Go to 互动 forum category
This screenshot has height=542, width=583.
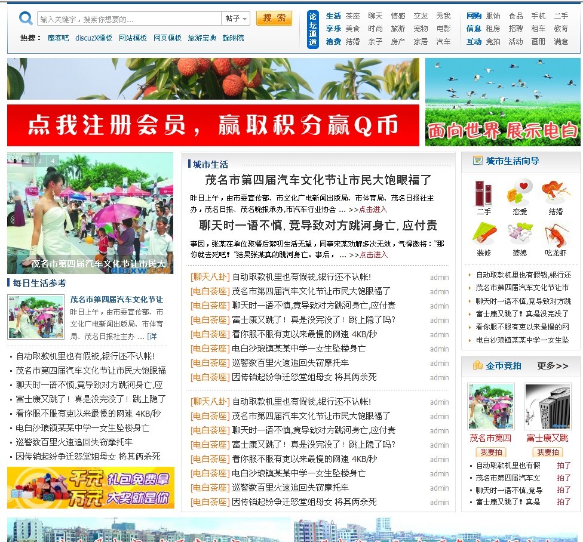coord(474,41)
